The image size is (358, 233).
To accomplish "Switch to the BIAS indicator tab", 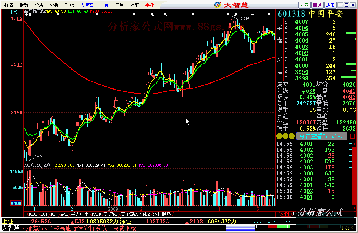I will click(x=33, y=214).
